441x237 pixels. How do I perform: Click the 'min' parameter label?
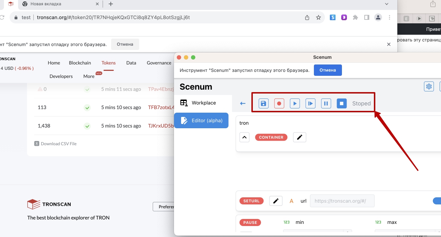point(300,222)
